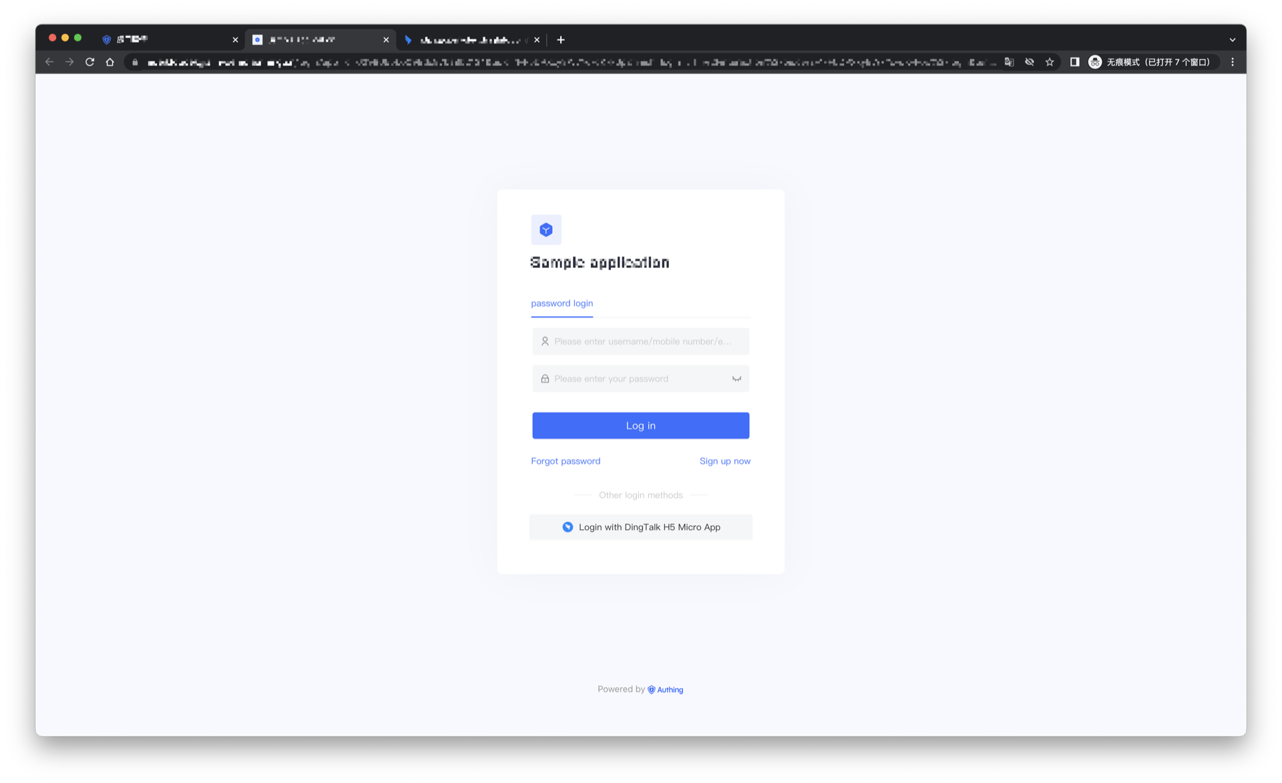Click the browser reload page icon
This screenshot has width=1282, height=783.
(89, 61)
